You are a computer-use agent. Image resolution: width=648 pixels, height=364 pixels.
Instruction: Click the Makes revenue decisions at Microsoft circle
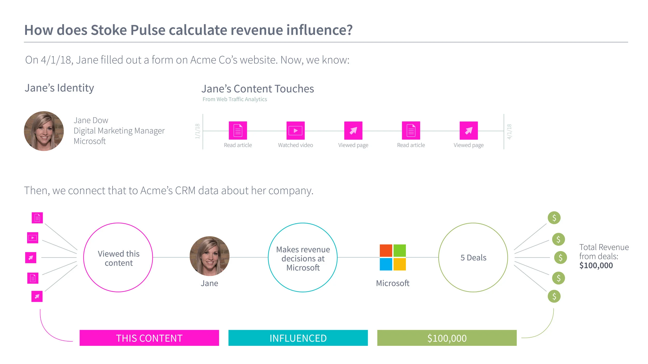tap(303, 258)
